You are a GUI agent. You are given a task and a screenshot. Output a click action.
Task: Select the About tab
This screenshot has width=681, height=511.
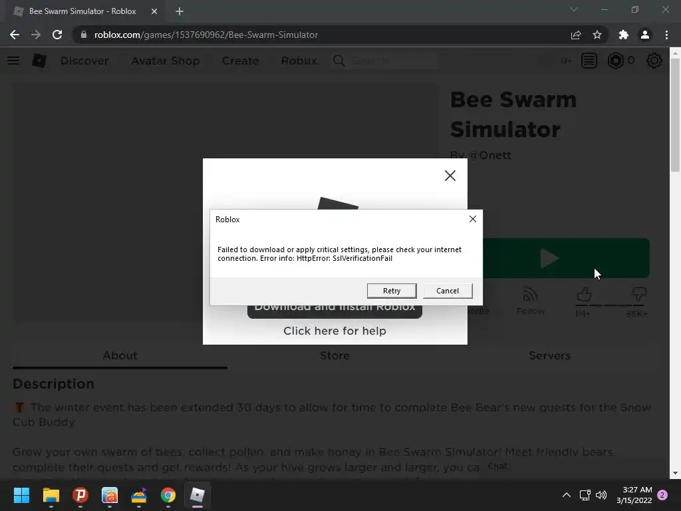click(120, 355)
